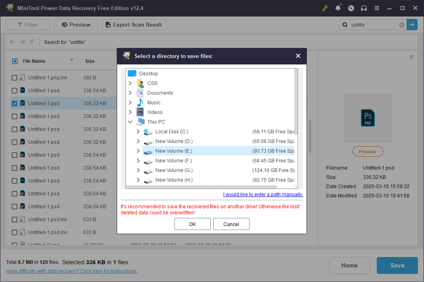Screen dimensions: 424x282
Task: Click the forward navigation arrow
Action: (22, 42)
